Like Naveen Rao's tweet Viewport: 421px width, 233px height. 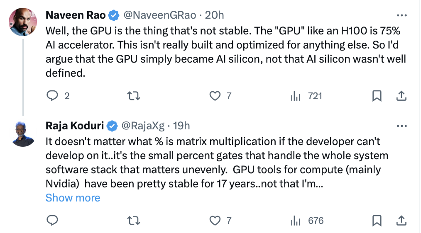click(x=215, y=96)
